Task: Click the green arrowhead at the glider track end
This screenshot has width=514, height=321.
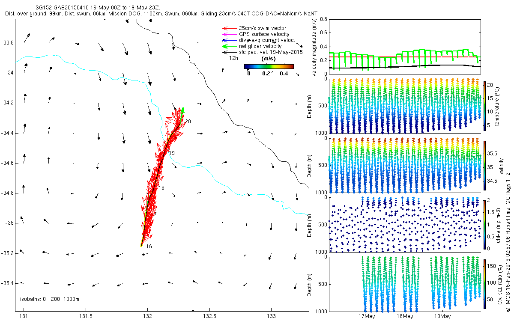Action: pyautogui.click(x=182, y=110)
